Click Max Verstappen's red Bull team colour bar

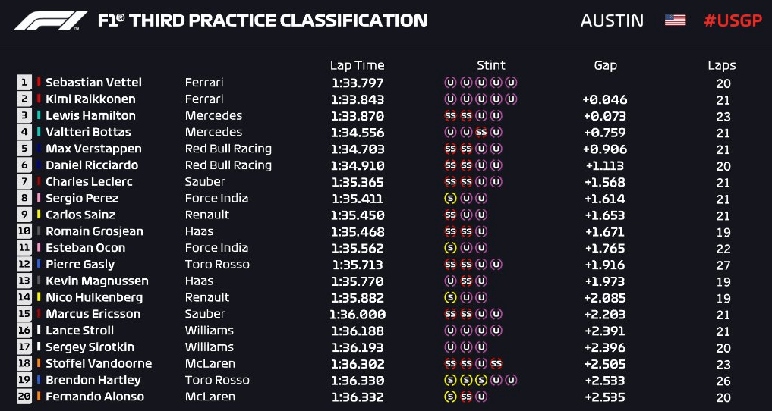coord(39,149)
